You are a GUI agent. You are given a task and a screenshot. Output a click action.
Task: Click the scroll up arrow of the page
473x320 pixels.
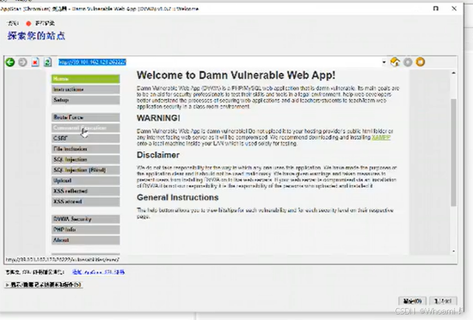pyautogui.click(x=454, y=73)
